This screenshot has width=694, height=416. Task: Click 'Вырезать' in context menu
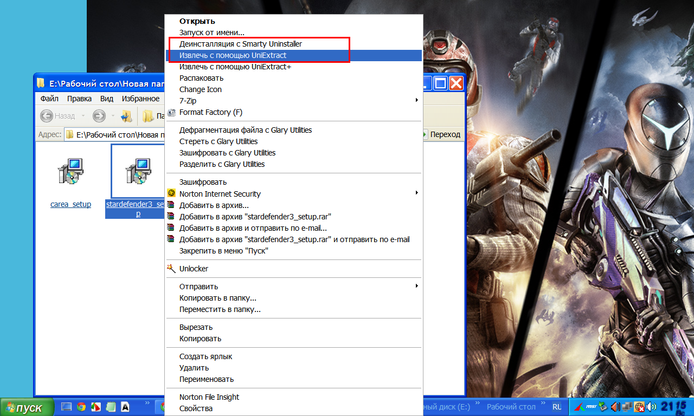tap(293, 327)
